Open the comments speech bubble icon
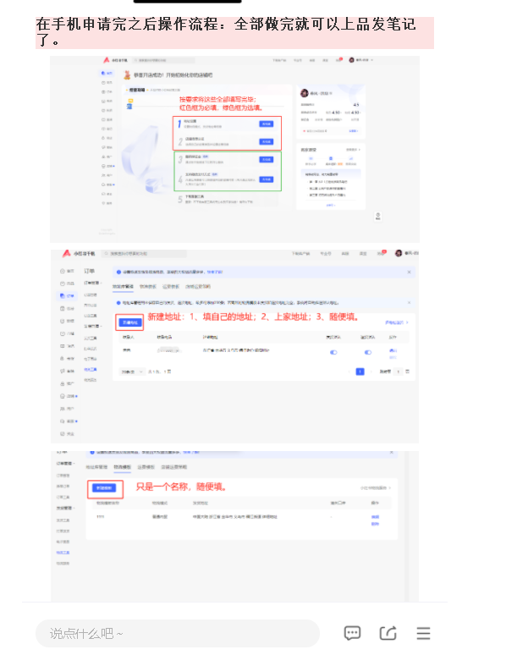Viewport: 517px width, 655px height. coord(353,633)
